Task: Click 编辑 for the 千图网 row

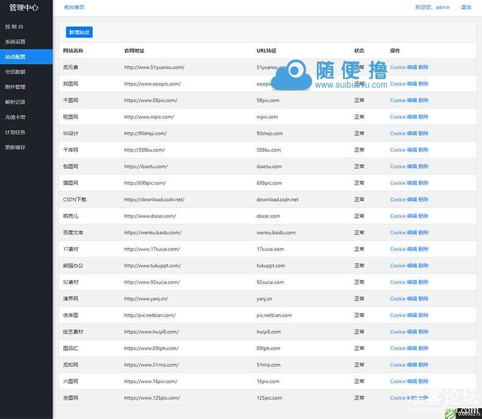Action: click(412, 100)
